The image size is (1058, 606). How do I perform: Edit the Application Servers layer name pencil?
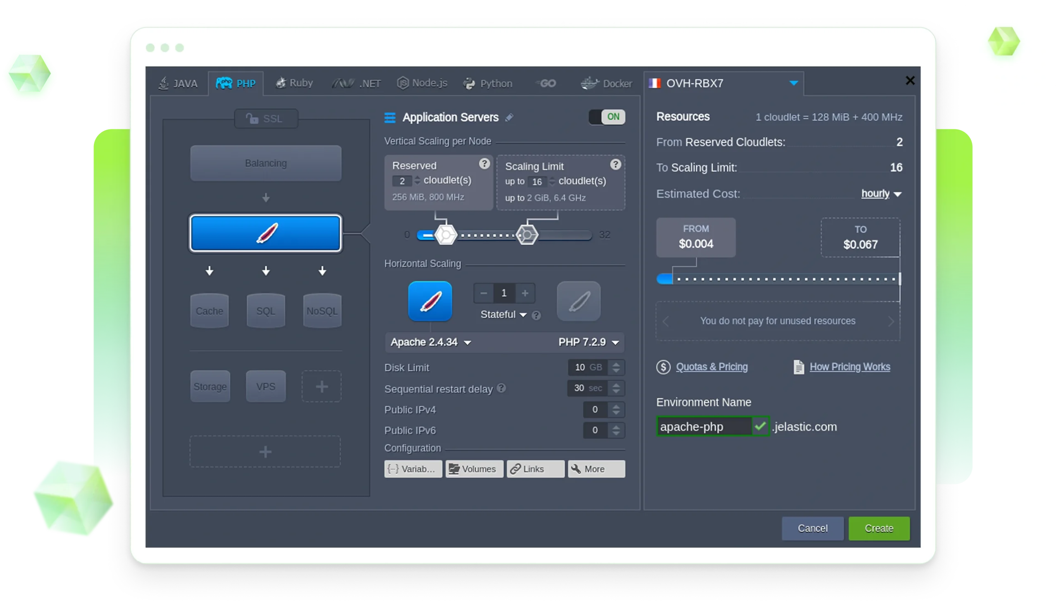pyautogui.click(x=509, y=118)
